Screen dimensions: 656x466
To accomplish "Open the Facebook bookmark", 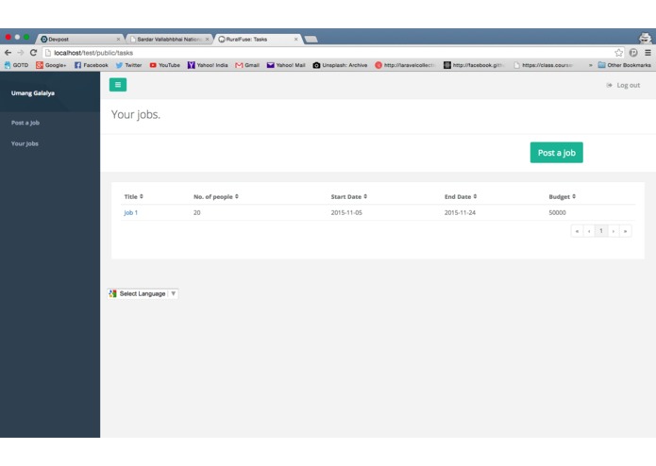I will pyautogui.click(x=92, y=65).
